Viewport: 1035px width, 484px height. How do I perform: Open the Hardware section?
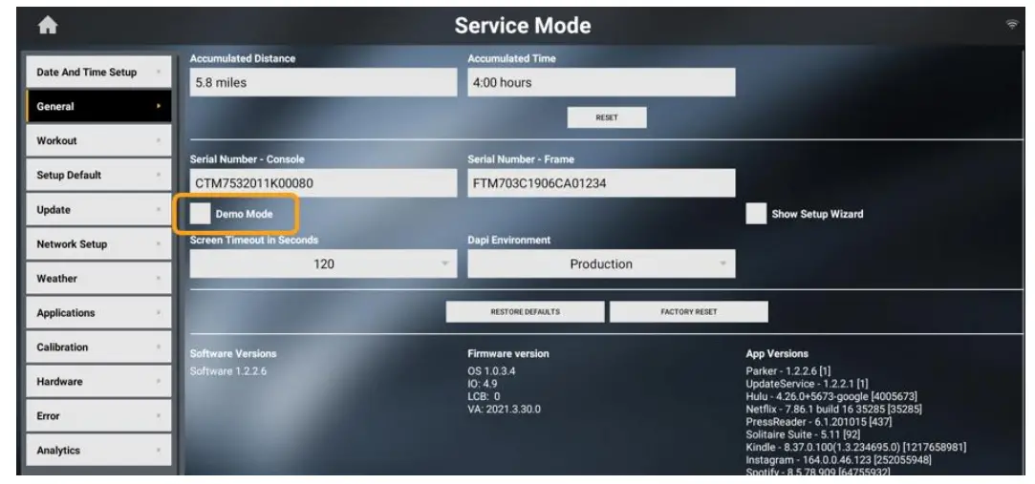(98, 381)
